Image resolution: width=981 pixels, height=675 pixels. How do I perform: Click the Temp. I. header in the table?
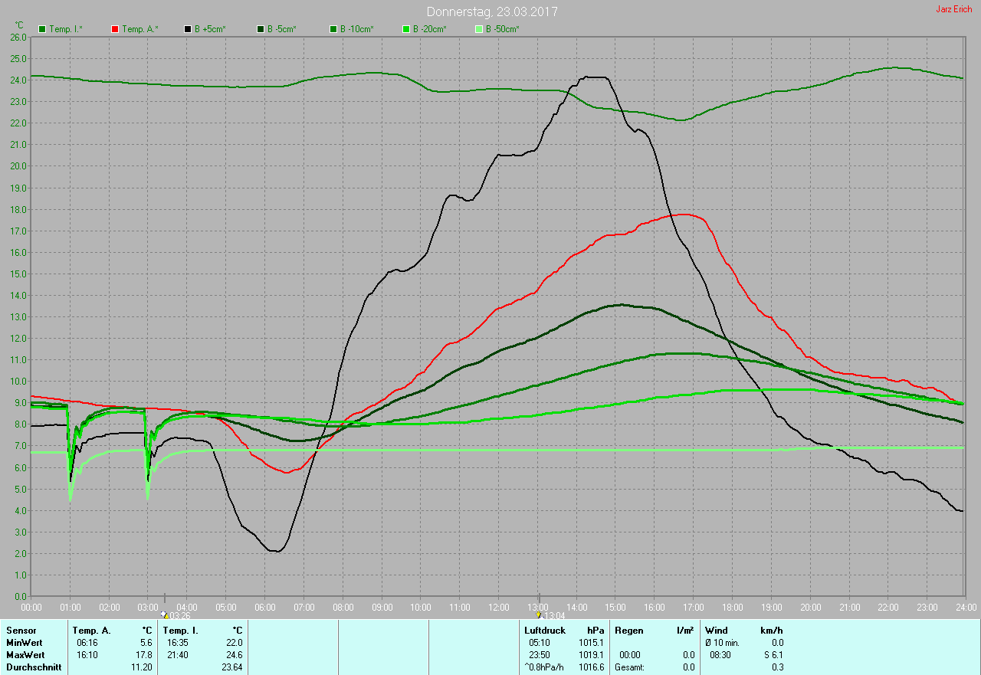coord(180,631)
